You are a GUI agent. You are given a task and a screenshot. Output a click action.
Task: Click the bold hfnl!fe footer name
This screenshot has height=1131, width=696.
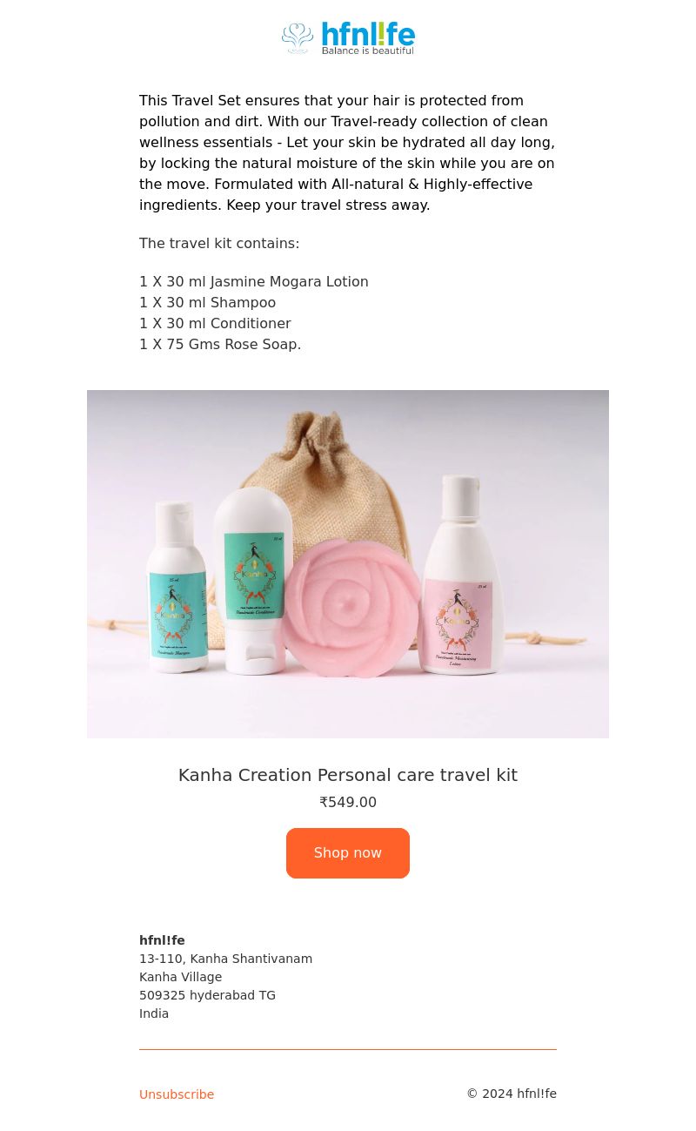(x=162, y=940)
